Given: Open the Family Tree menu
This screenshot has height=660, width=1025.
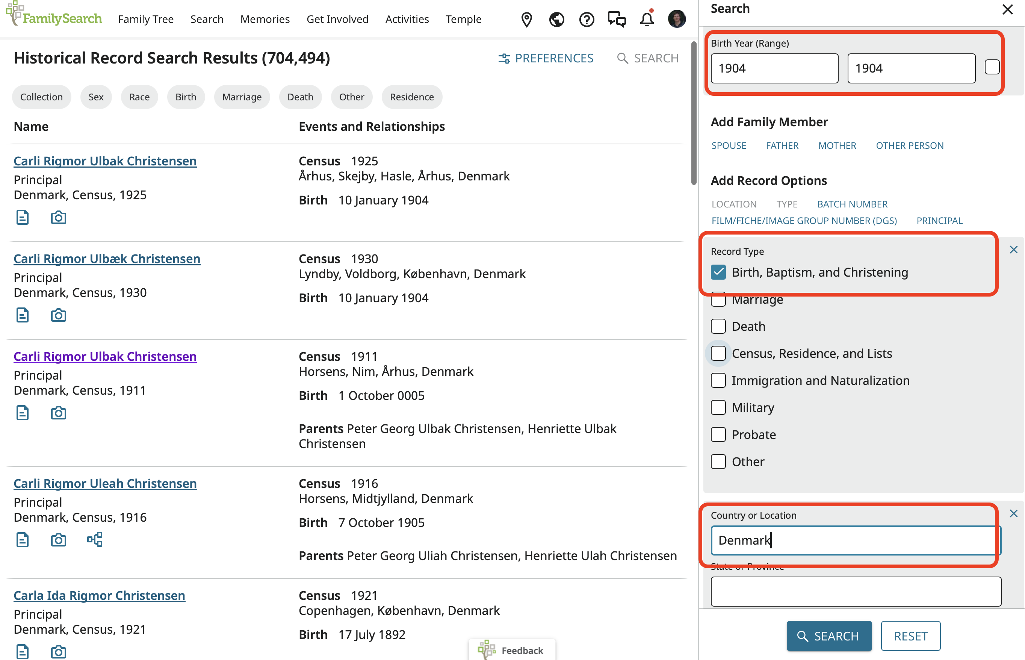Looking at the screenshot, I should [146, 19].
